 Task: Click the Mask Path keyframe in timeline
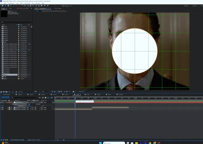(75, 106)
